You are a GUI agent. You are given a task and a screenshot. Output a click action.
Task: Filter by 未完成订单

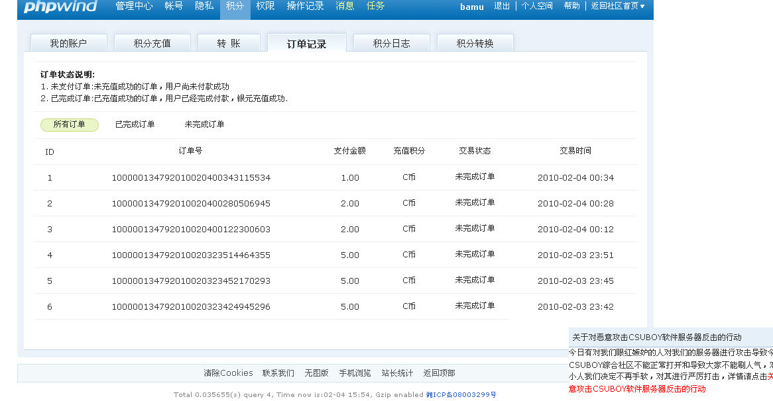pos(204,124)
